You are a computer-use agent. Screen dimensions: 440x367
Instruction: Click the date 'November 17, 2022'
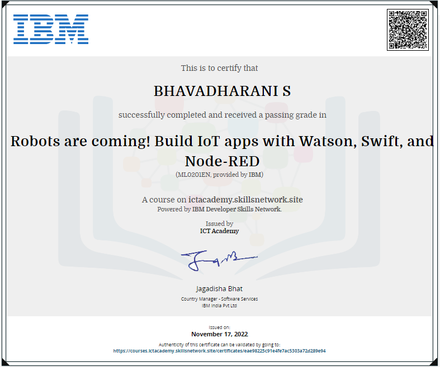click(x=219, y=334)
